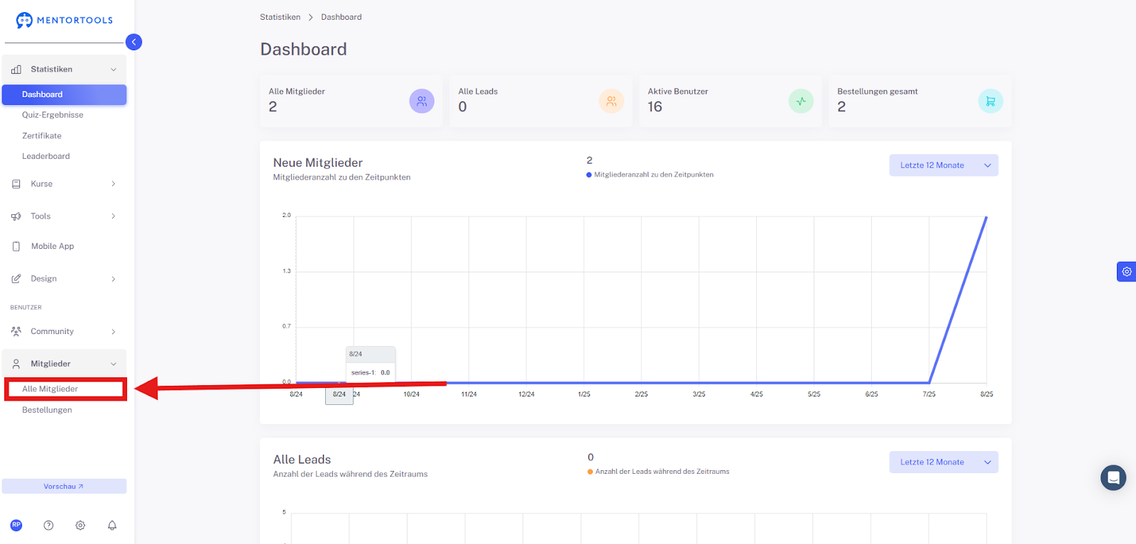Click Statistiken breadcrumb link

[x=280, y=17]
